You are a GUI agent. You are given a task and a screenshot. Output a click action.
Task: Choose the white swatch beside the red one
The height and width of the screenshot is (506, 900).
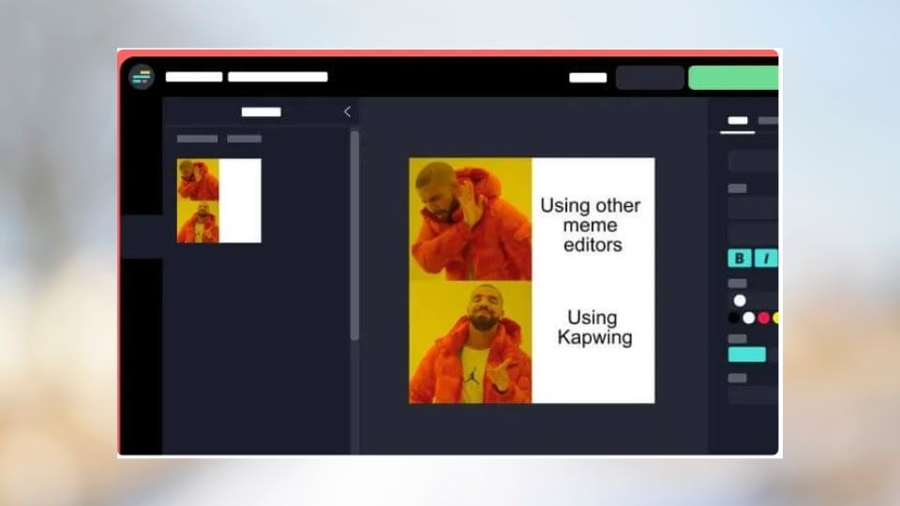[748, 318]
